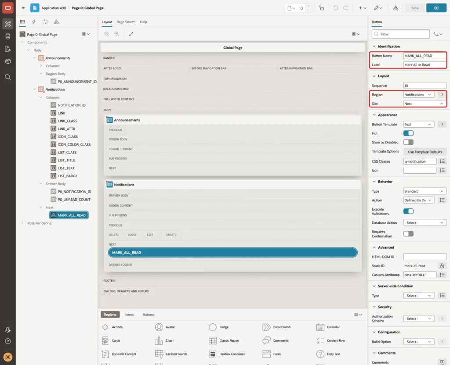Open the DE user account avatar
The image size is (450, 365).
8,357
